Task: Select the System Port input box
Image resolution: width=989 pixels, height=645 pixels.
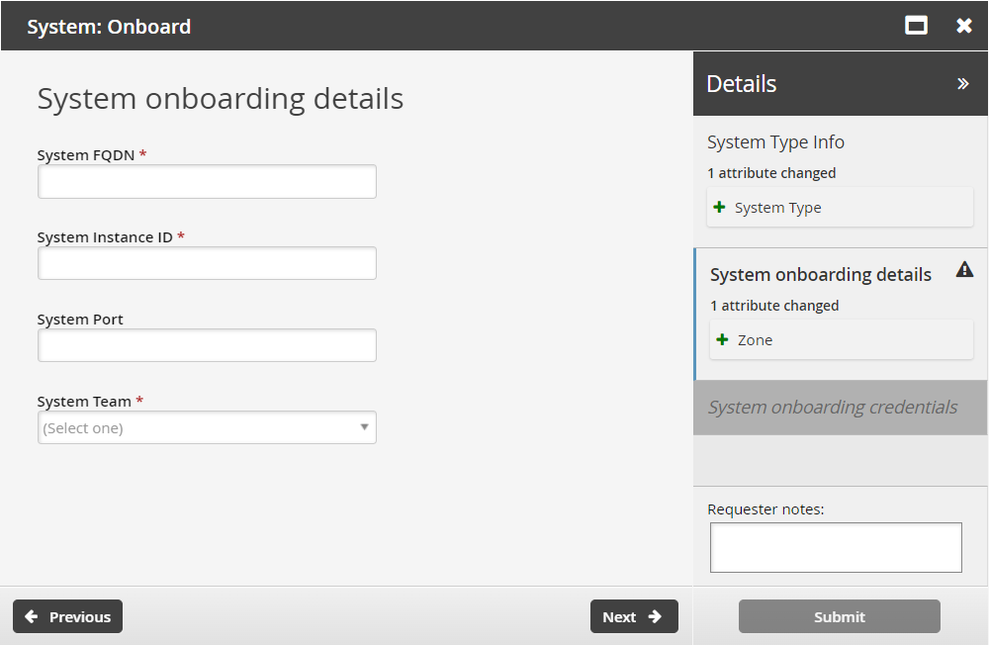Action: [x=207, y=345]
